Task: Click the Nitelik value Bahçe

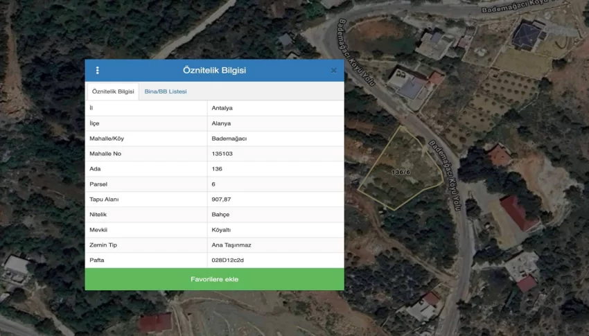Action: 220,214
